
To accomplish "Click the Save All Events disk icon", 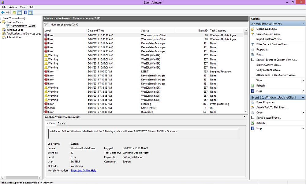I will 253,60.
